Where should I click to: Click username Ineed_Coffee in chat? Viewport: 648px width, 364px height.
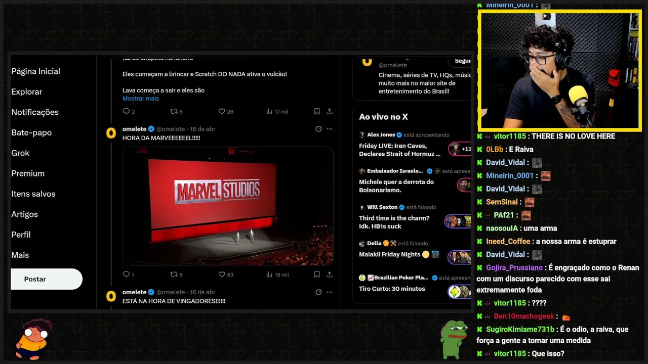click(508, 241)
